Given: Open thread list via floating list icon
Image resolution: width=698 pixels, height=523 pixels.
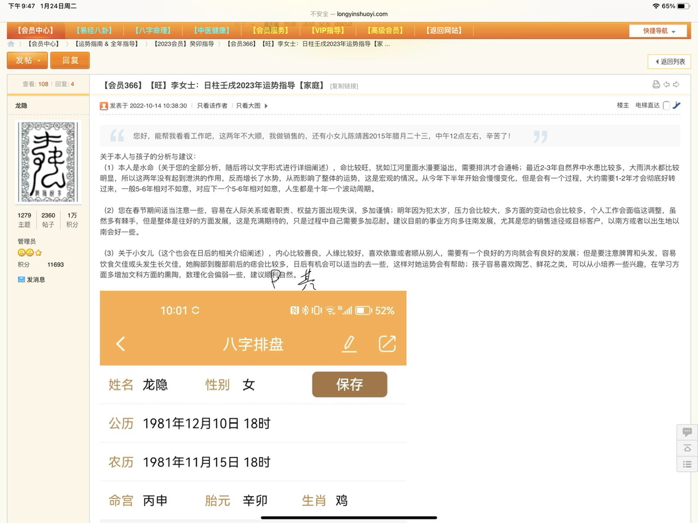Looking at the screenshot, I should click(x=687, y=464).
